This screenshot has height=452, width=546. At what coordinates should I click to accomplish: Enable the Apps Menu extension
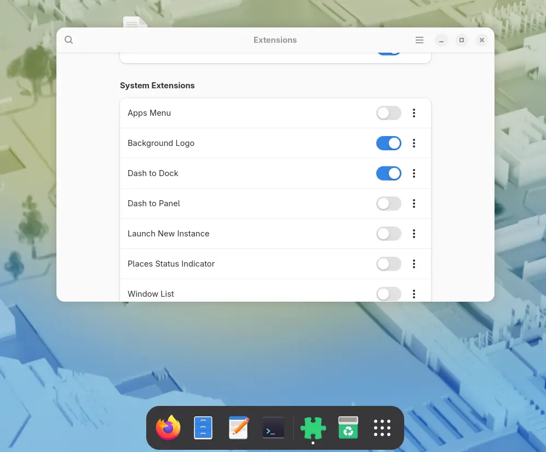(x=389, y=113)
